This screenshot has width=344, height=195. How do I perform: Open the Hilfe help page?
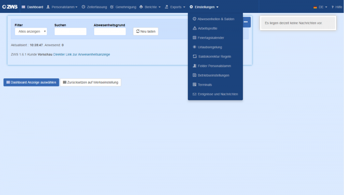pyautogui.click(x=337, y=7)
